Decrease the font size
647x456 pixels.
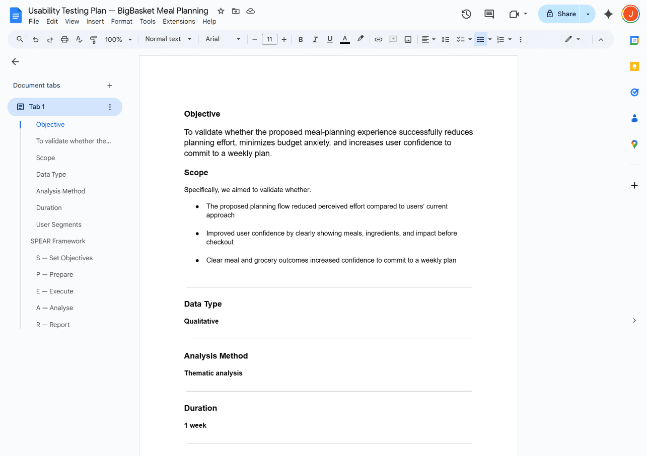point(255,39)
